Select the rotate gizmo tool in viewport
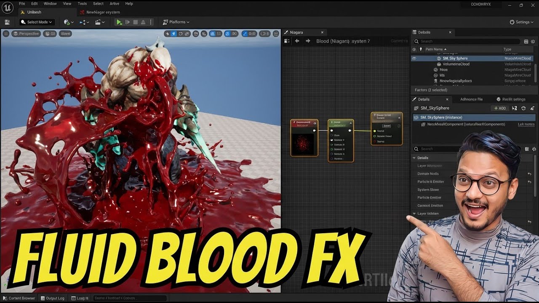This screenshot has width=539, height=303. tap(181, 34)
